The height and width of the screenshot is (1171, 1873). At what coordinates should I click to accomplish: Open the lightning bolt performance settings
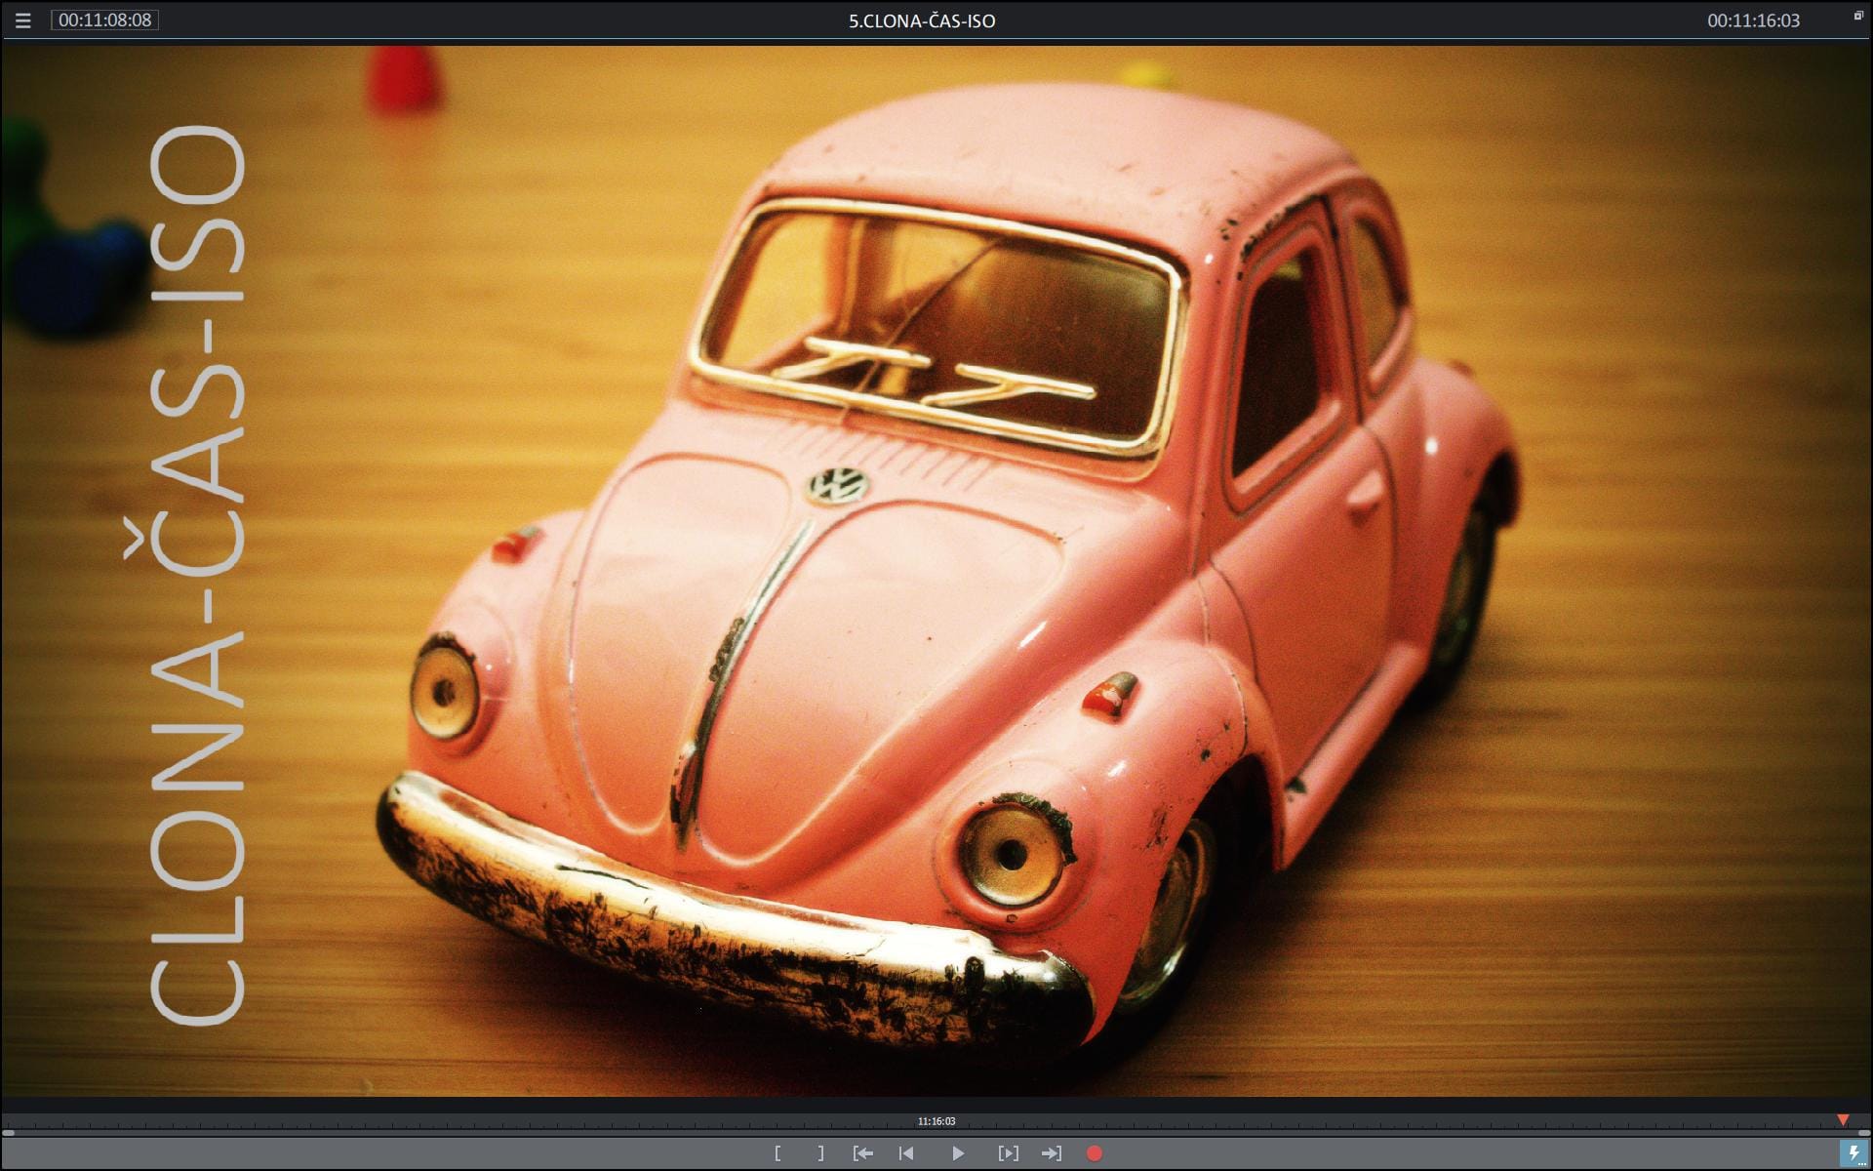(1853, 1153)
